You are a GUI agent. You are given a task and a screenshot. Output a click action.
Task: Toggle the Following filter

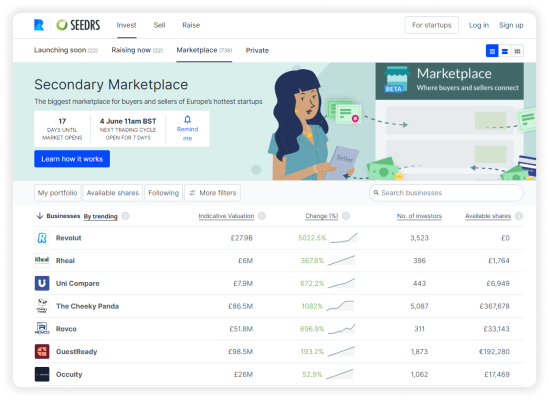coord(163,192)
